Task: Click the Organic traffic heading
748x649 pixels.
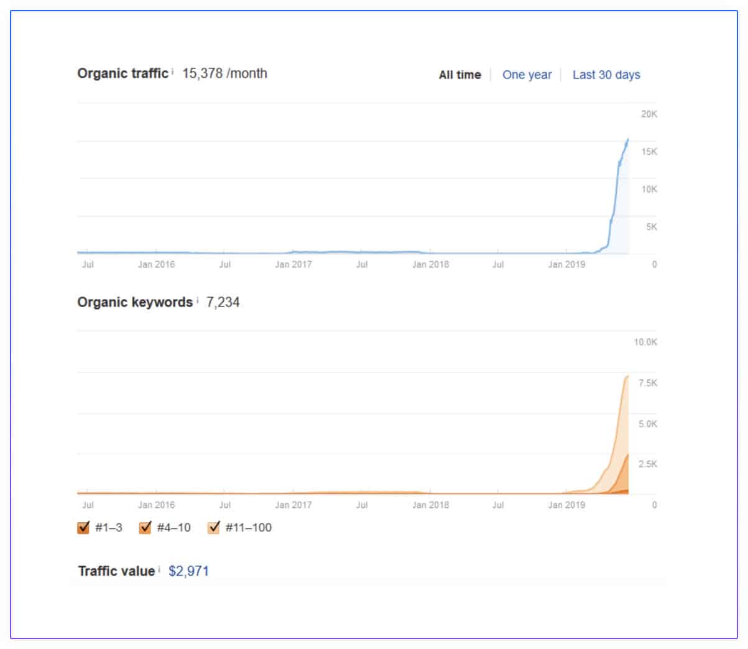Action: (x=122, y=73)
